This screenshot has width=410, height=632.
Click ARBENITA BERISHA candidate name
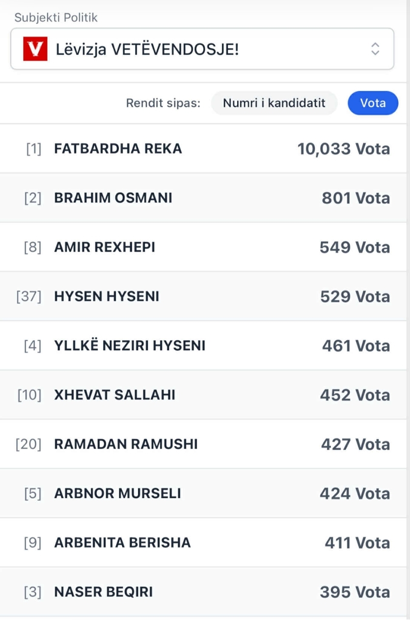[x=122, y=543]
